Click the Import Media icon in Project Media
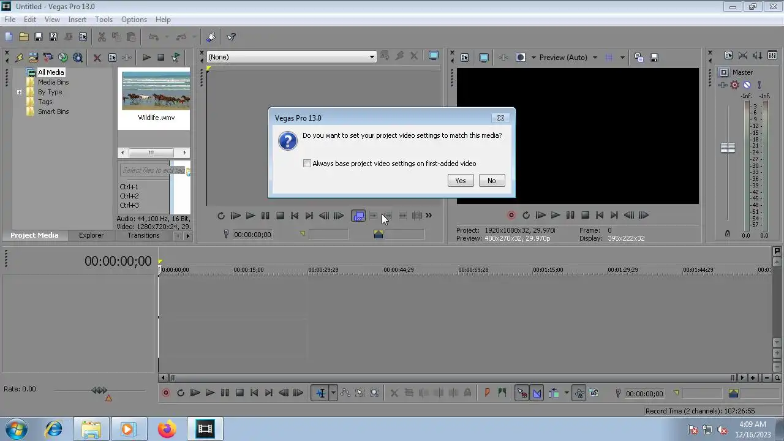 click(x=19, y=58)
